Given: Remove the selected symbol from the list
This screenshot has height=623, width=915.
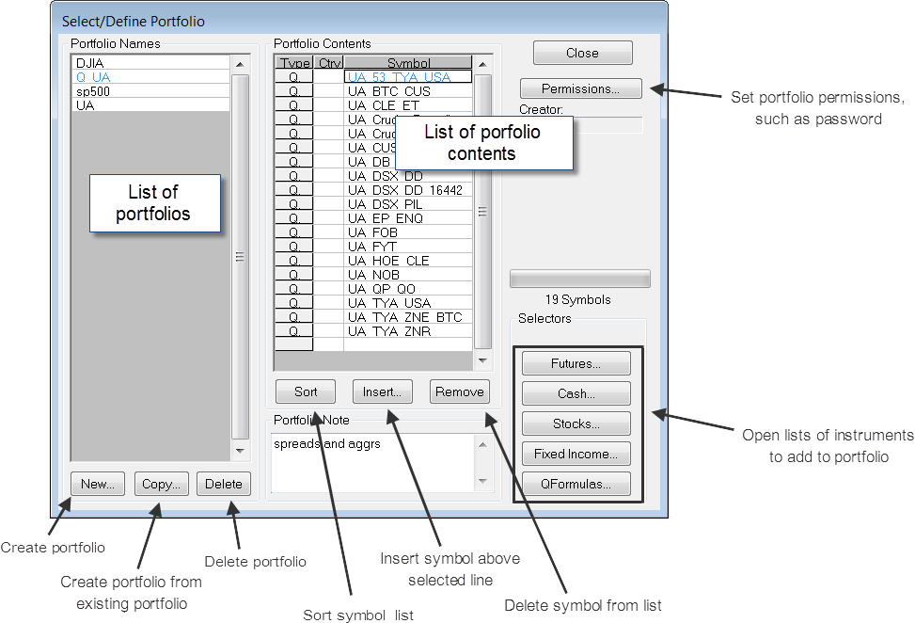Looking at the screenshot, I should (460, 391).
